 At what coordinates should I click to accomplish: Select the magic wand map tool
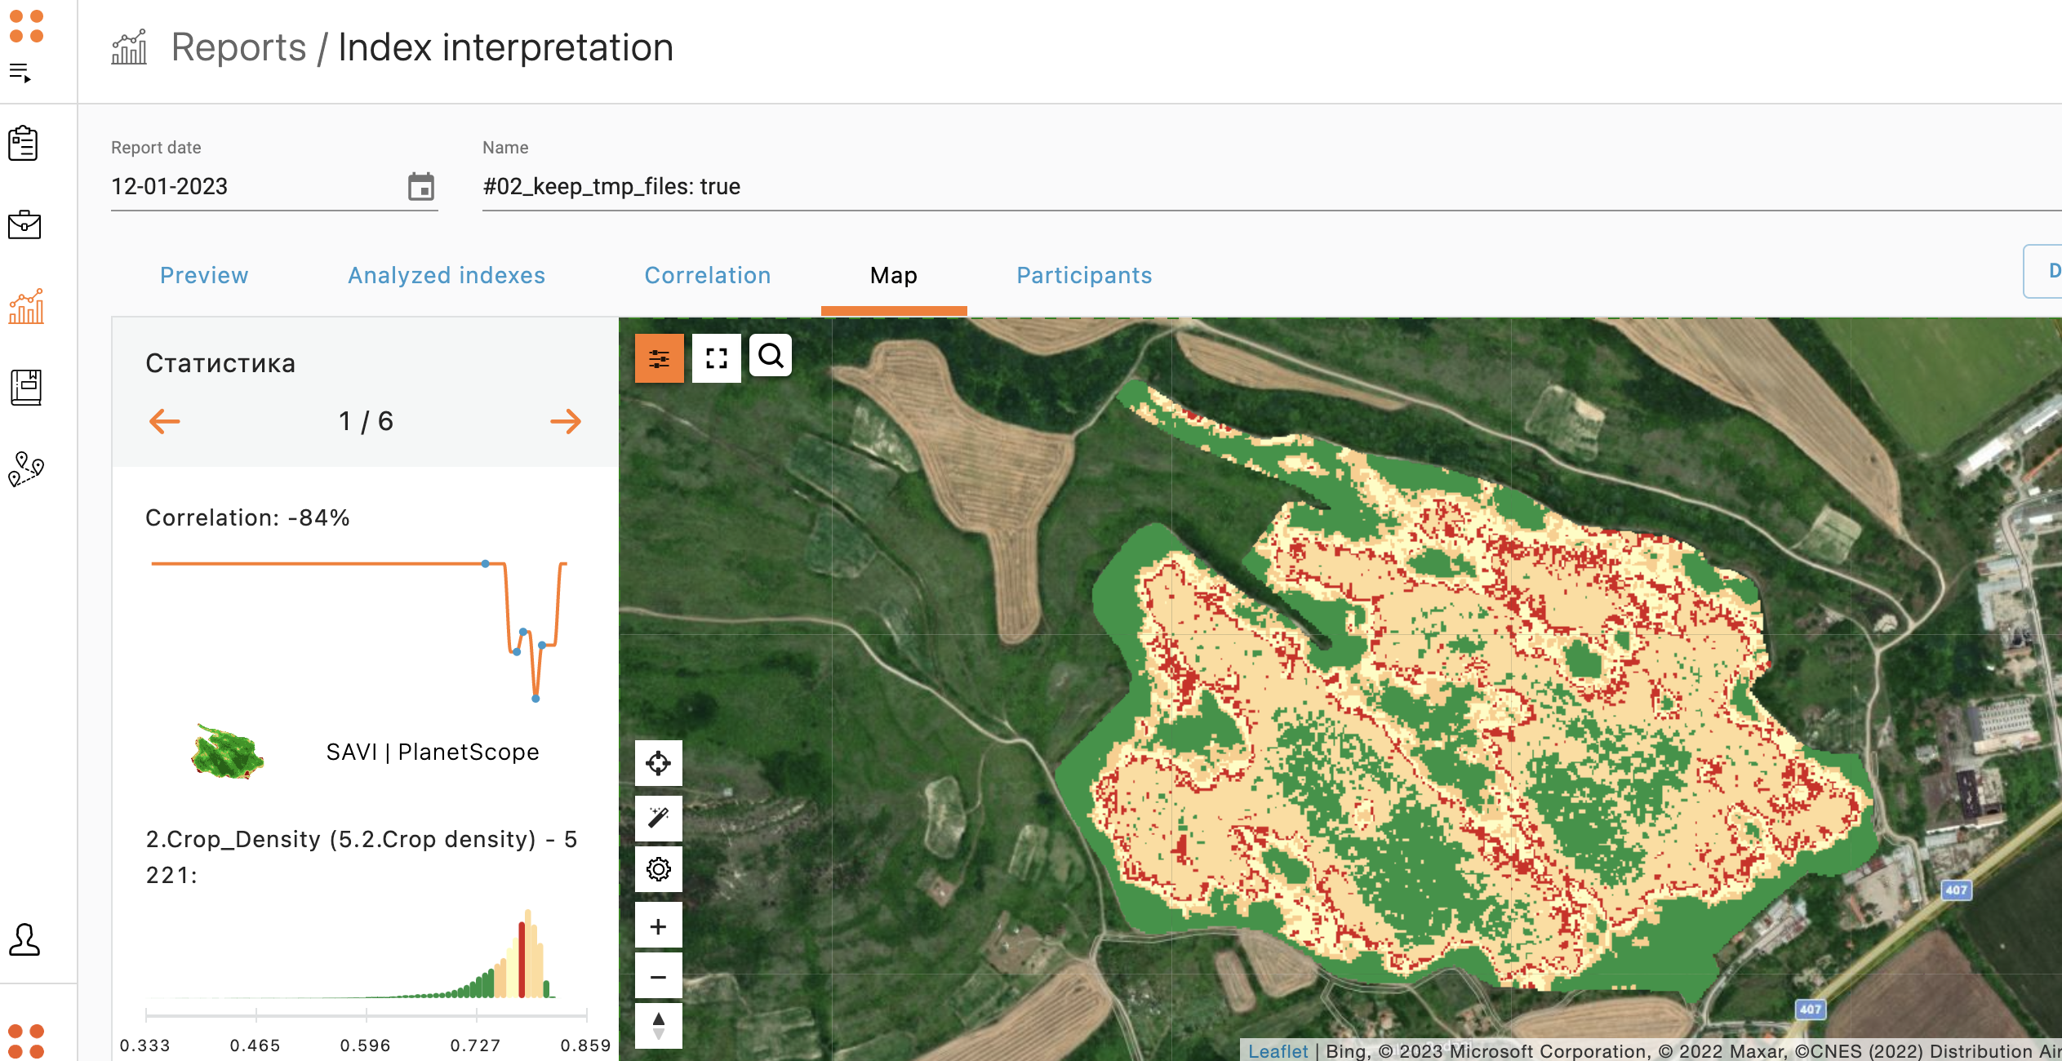coord(658,817)
